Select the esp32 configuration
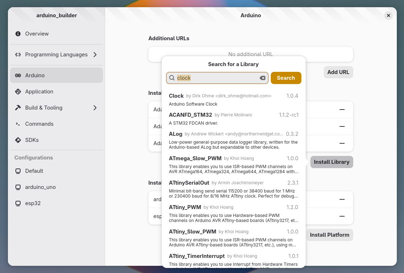The width and height of the screenshot is (404, 273). pyautogui.click(x=57, y=203)
